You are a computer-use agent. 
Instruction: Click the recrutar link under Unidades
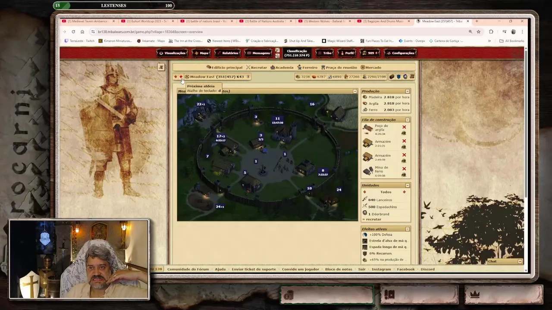[373, 219]
